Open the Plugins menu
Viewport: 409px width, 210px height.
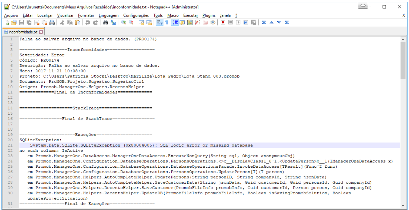coord(209,15)
